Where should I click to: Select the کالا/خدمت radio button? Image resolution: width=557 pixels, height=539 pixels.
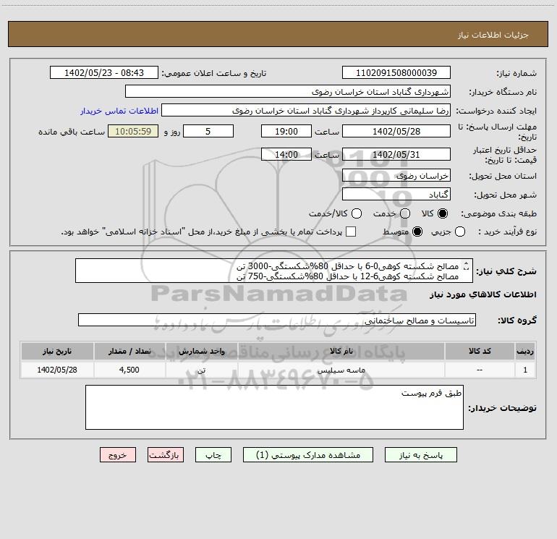click(357, 213)
